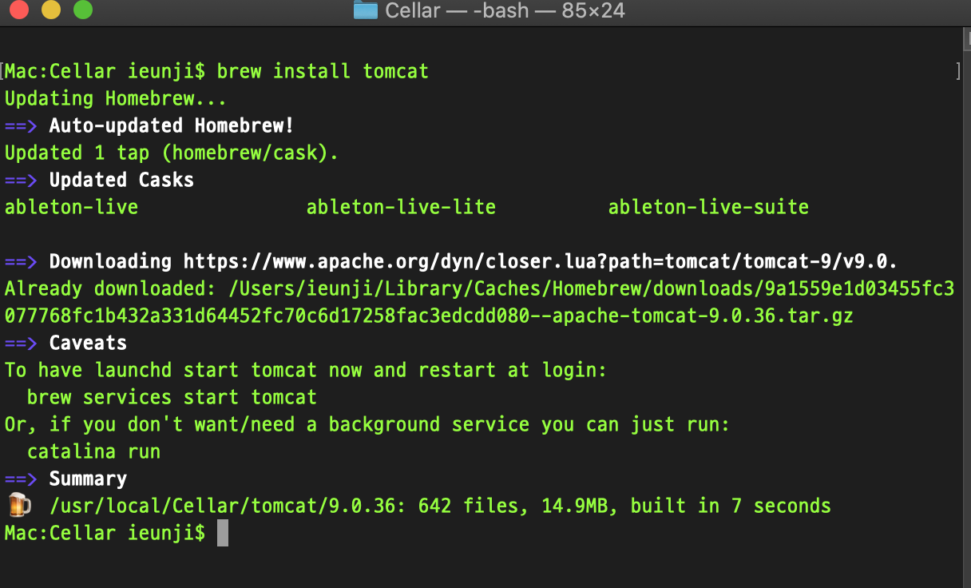Click the 'Updated 1 tap (homebrew/cask).' line
The width and height of the screenshot is (971, 588).
point(172,153)
